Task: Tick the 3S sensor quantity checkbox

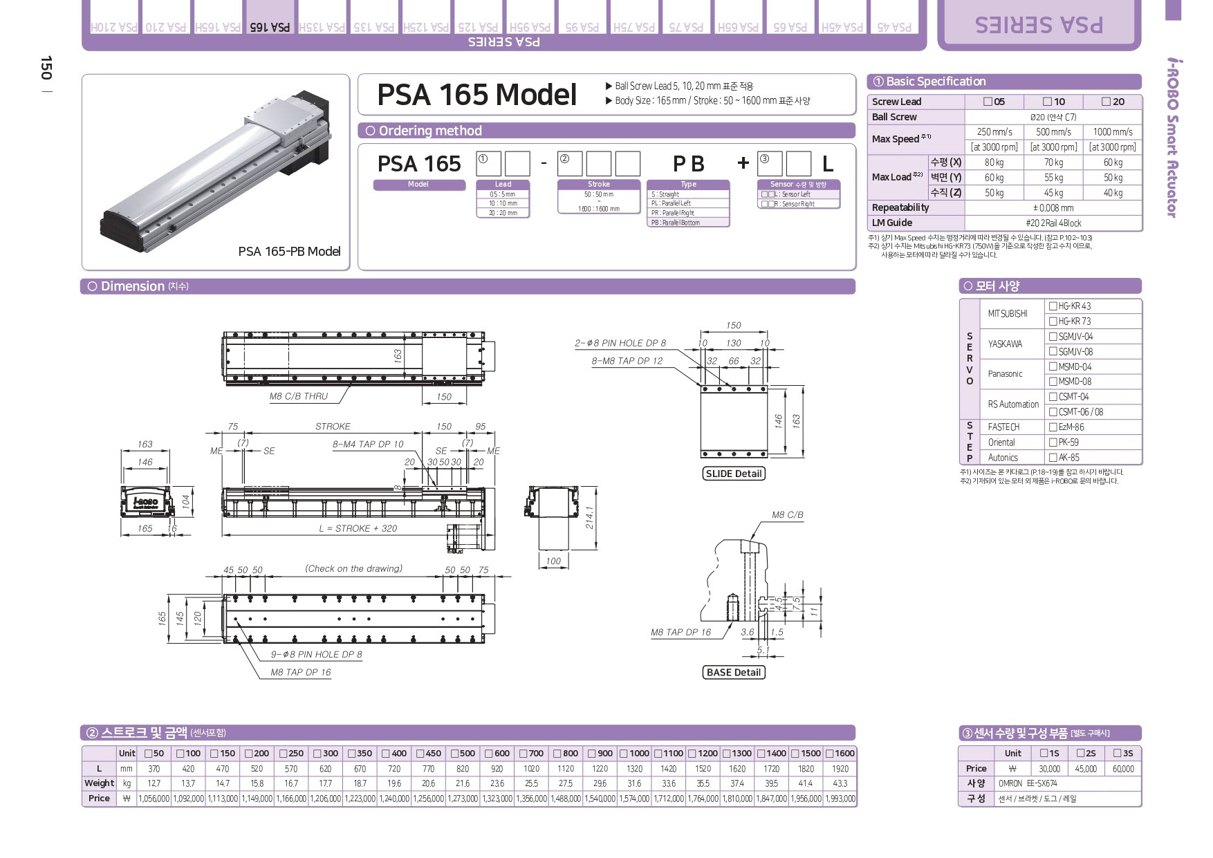Action: point(1118,753)
